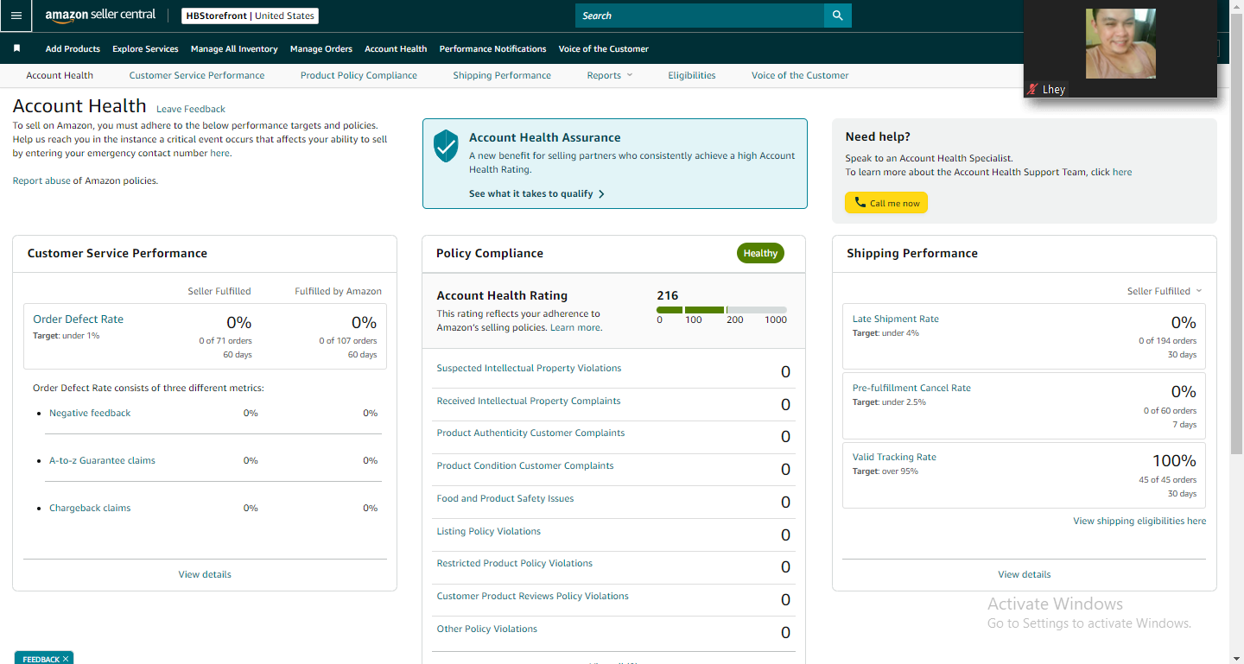The width and height of the screenshot is (1244, 664).
Task: Click the Healthy status badge
Action: tap(760, 253)
